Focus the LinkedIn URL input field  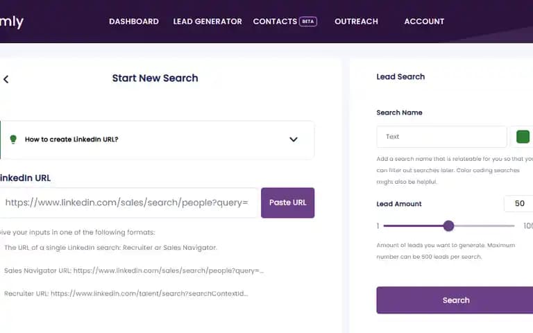pos(129,203)
